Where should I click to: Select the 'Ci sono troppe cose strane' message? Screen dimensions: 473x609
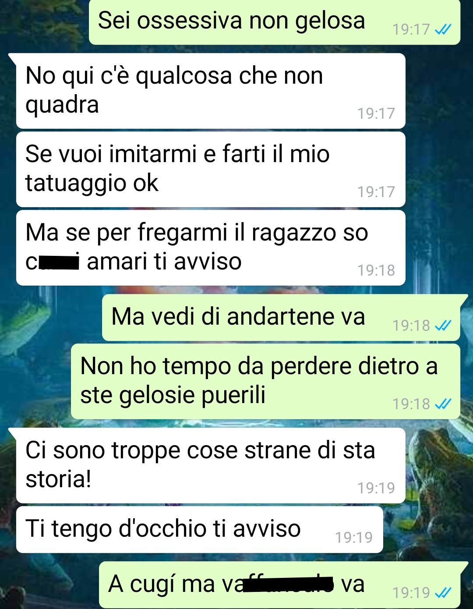pos(211,466)
